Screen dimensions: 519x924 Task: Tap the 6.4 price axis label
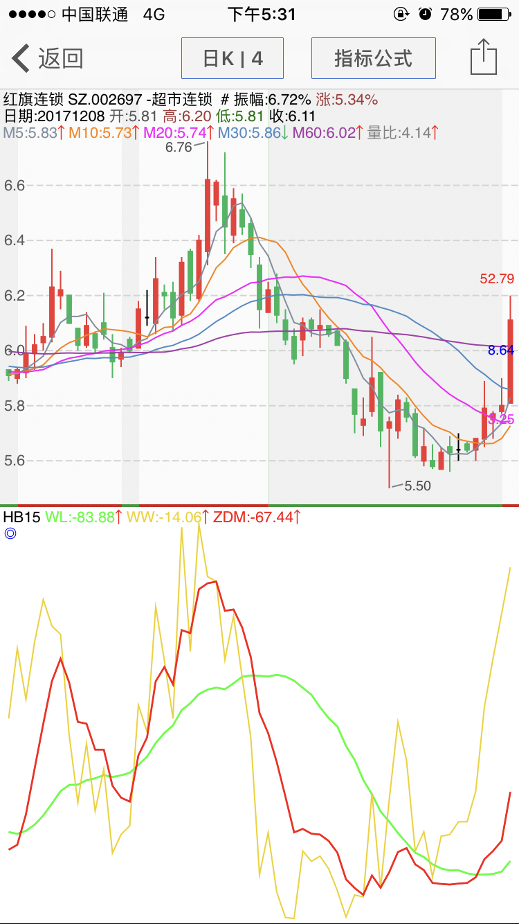(14, 240)
